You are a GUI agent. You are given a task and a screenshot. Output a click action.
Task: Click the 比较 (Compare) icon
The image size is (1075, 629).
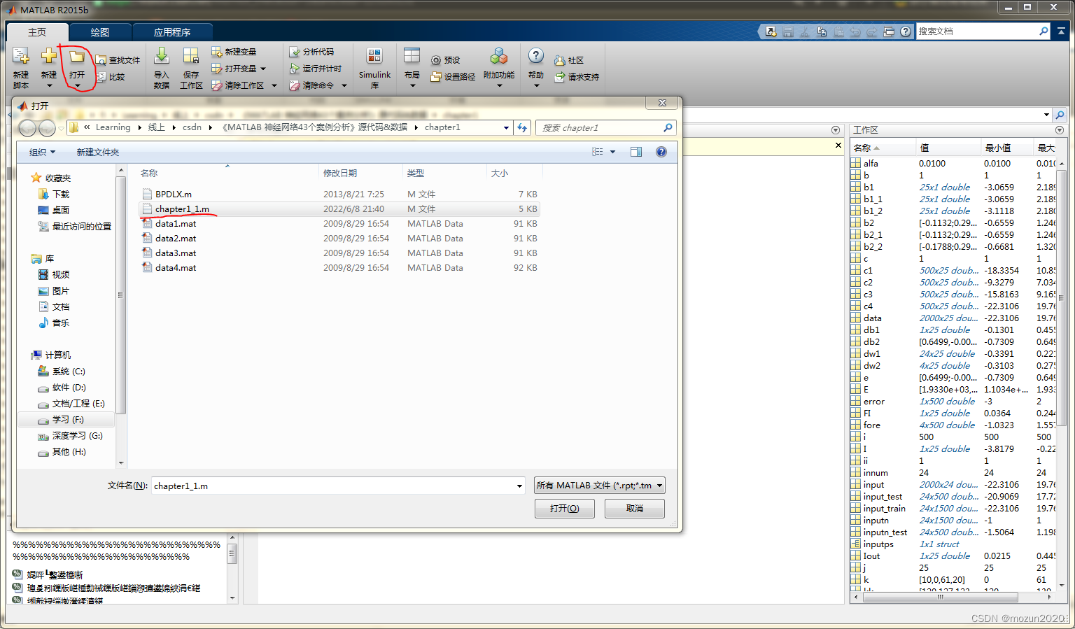(101, 77)
